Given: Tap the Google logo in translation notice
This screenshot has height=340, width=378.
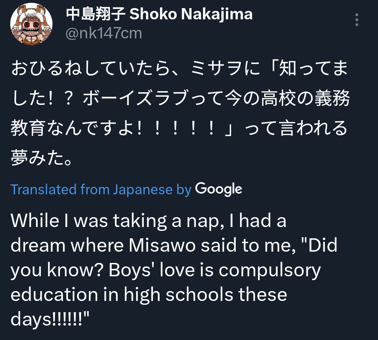Looking at the screenshot, I should pyautogui.click(x=219, y=189).
